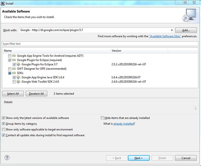Click the category icon beside Google App Engine Tools for Android
The image size is (201, 166).
click(14, 56)
